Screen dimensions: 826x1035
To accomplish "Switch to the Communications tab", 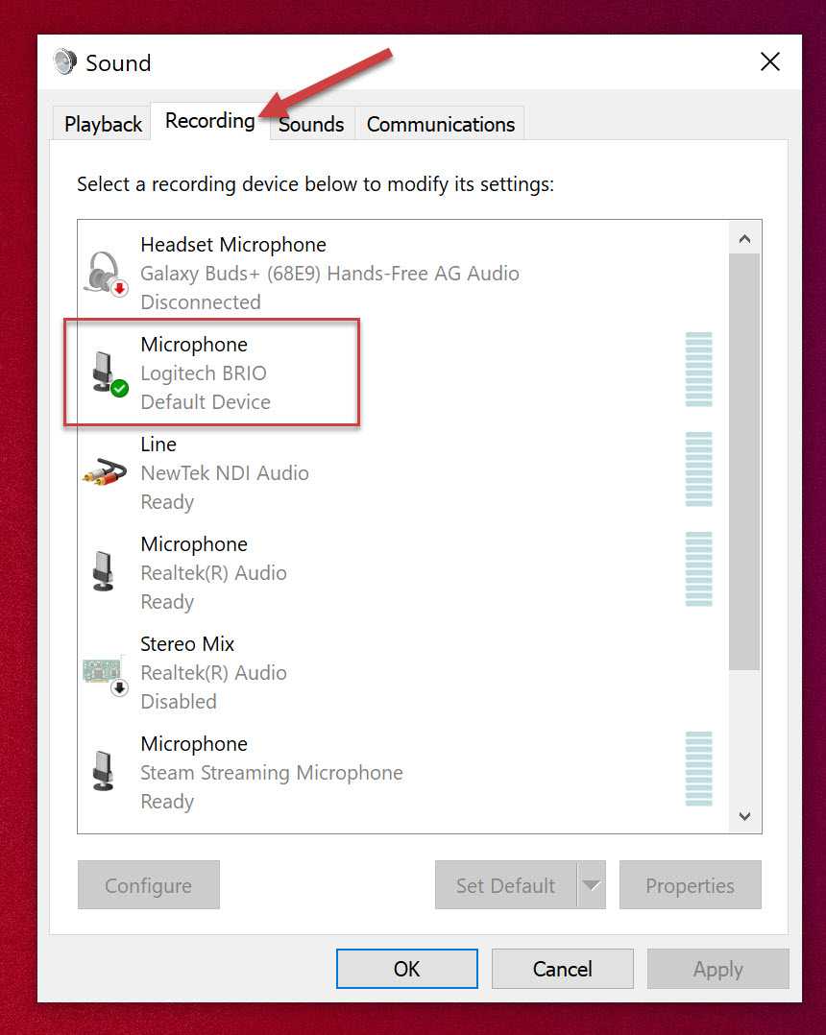I will 440,124.
